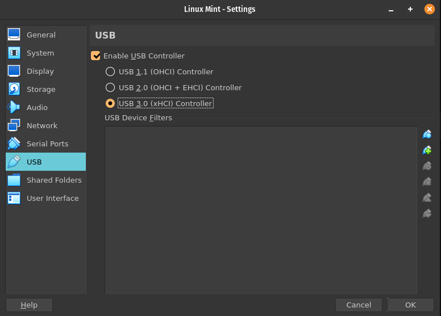Confirm settings with OK button
Image resolution: width=441 pixels, height=316 pixels.
pos(410,305)
